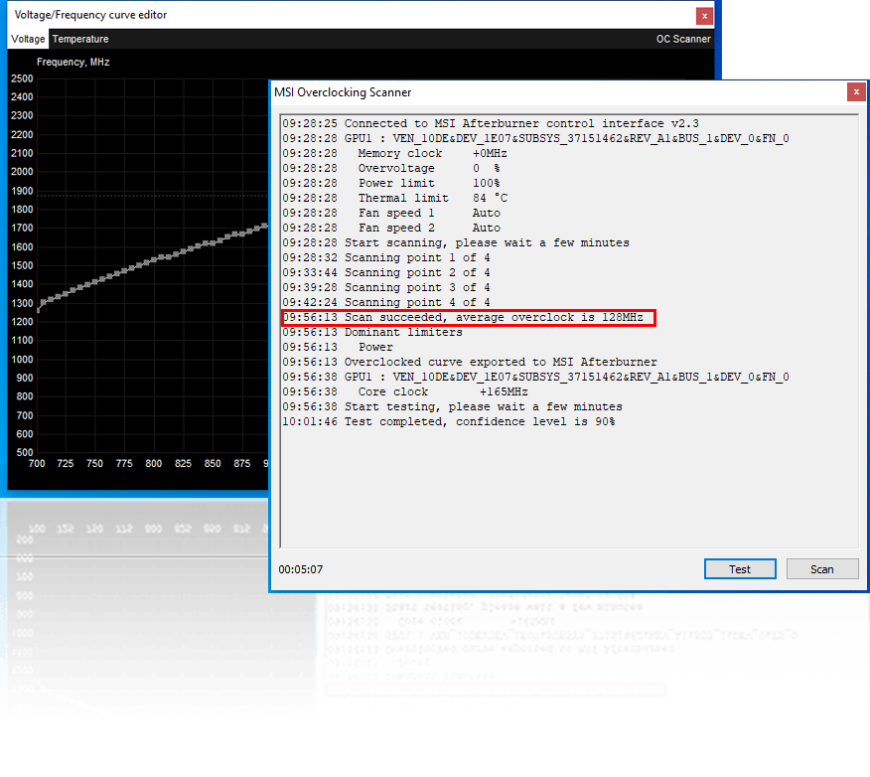This screenshot has width=870, height=777.
Task: Click the 'Overvoltage 0 %' log line
Action: pyautogui.click(x=391, y=168)
